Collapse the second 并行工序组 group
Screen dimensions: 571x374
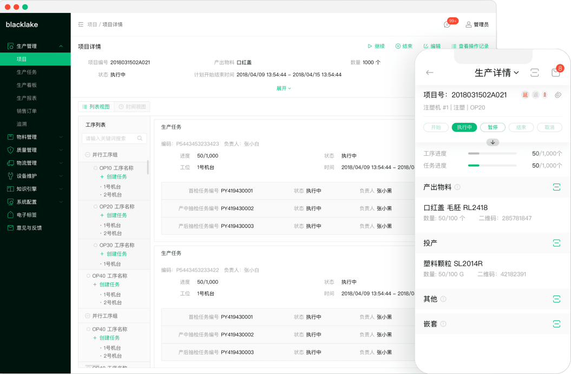pyautogui.click(x=87, y=316)
